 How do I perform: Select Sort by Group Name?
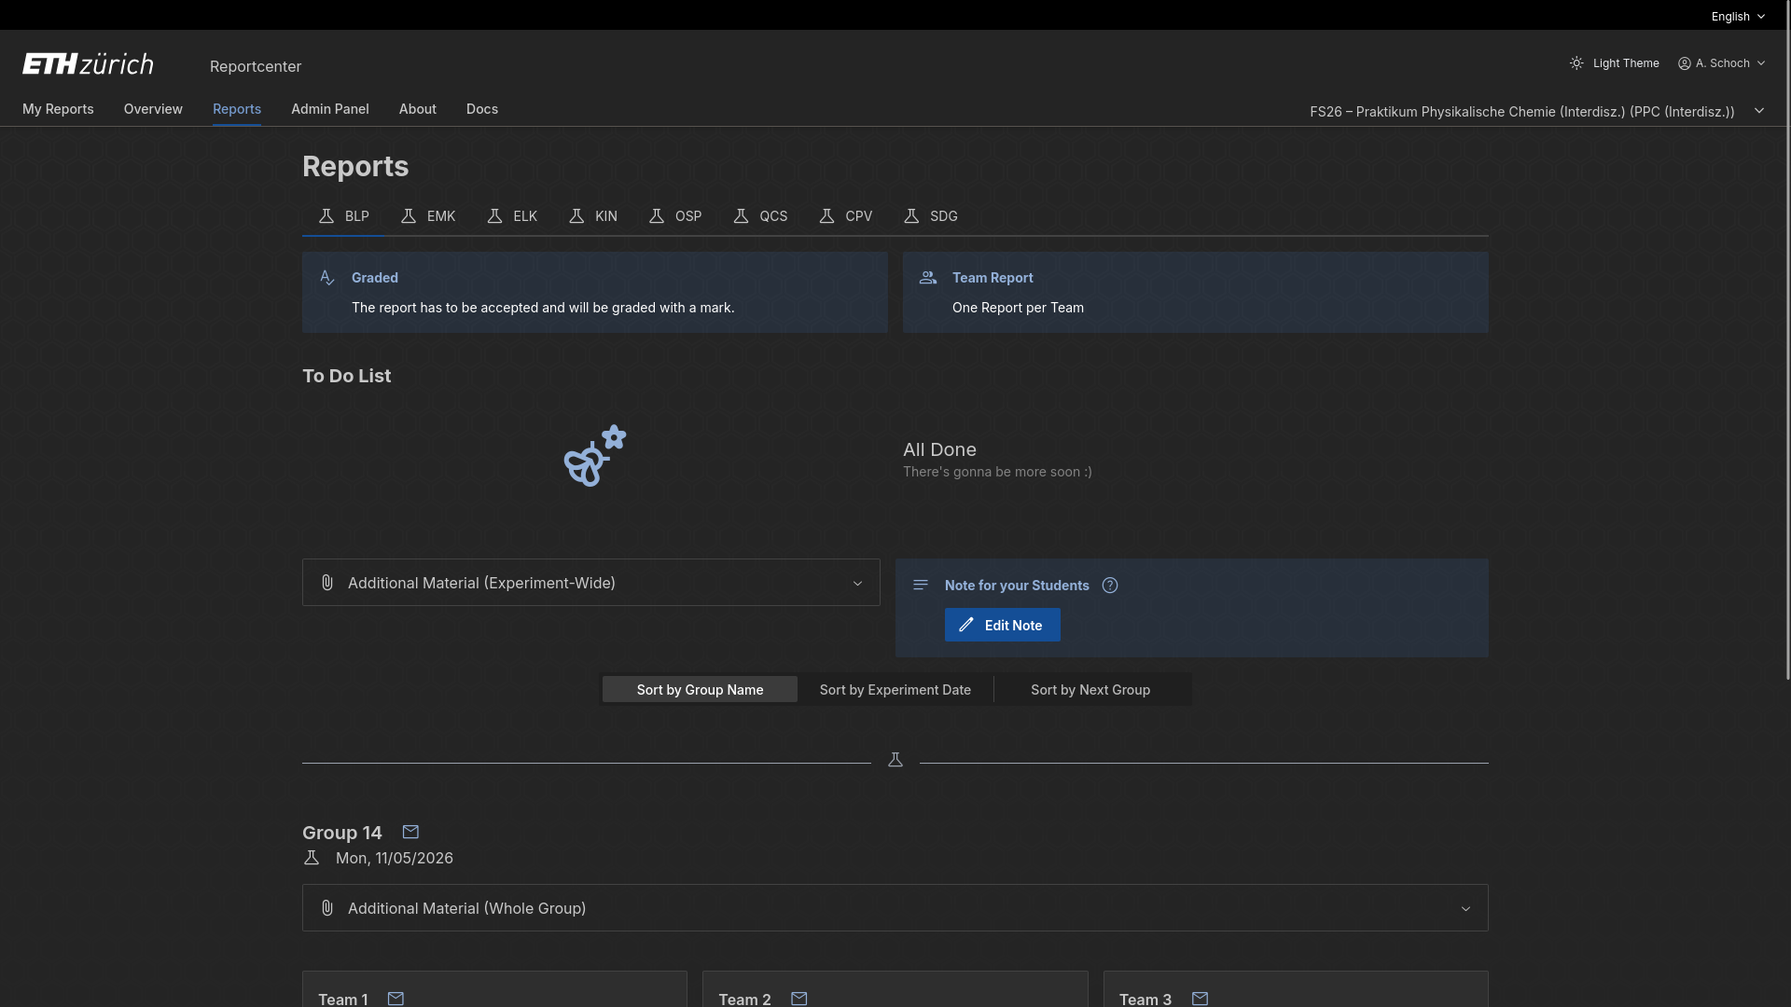[700, 690]
